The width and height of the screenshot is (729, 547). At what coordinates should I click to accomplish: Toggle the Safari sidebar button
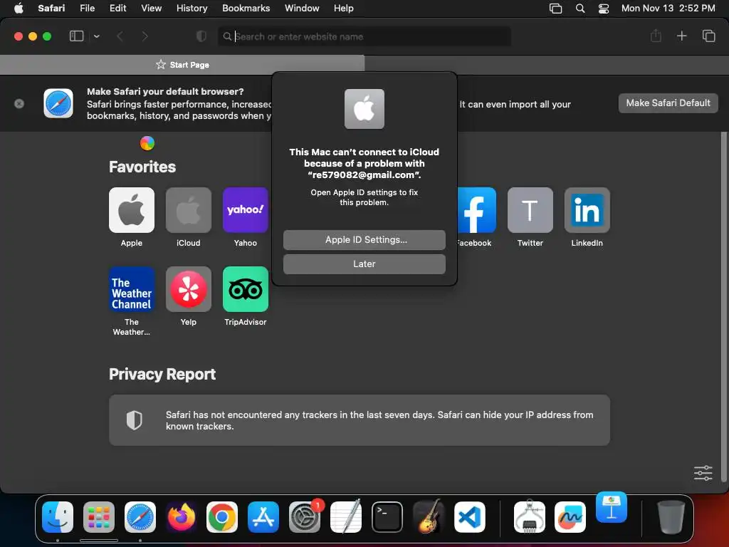pyautogui.click(x=76, y=36)
